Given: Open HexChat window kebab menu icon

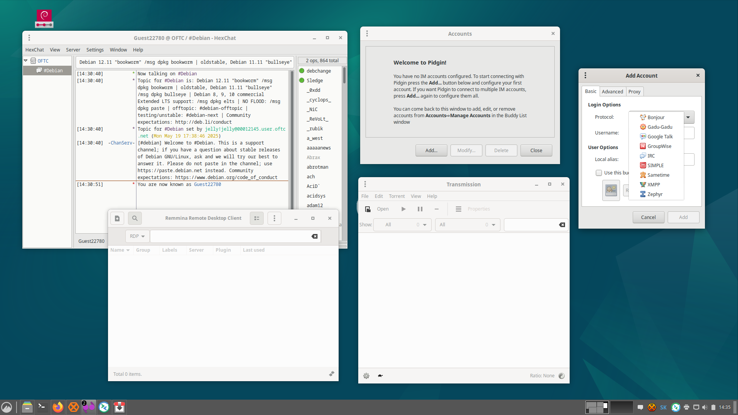Looking at the screenshot, I should [x=29, y=38].
